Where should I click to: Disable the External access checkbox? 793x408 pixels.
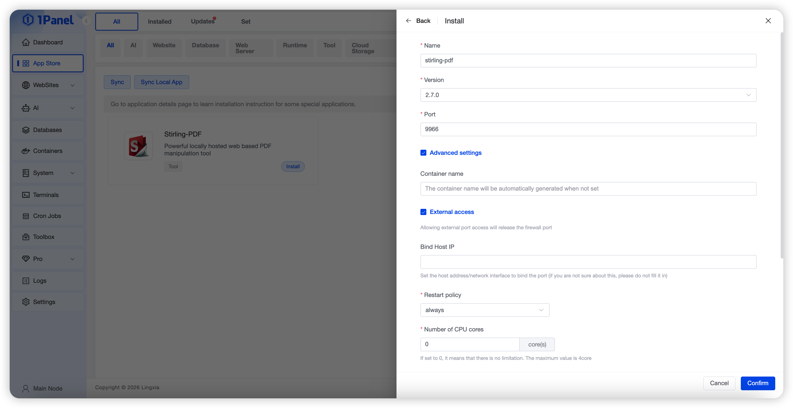[423, 212]
